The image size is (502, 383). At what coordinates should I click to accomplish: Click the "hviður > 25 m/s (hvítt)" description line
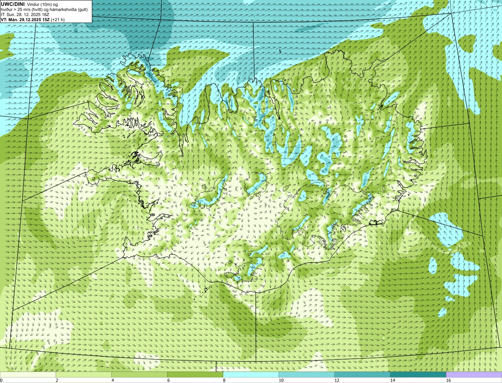[44, 9]
